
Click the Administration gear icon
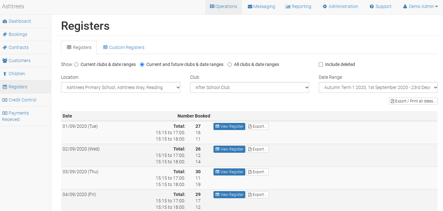tap(325, 7)
